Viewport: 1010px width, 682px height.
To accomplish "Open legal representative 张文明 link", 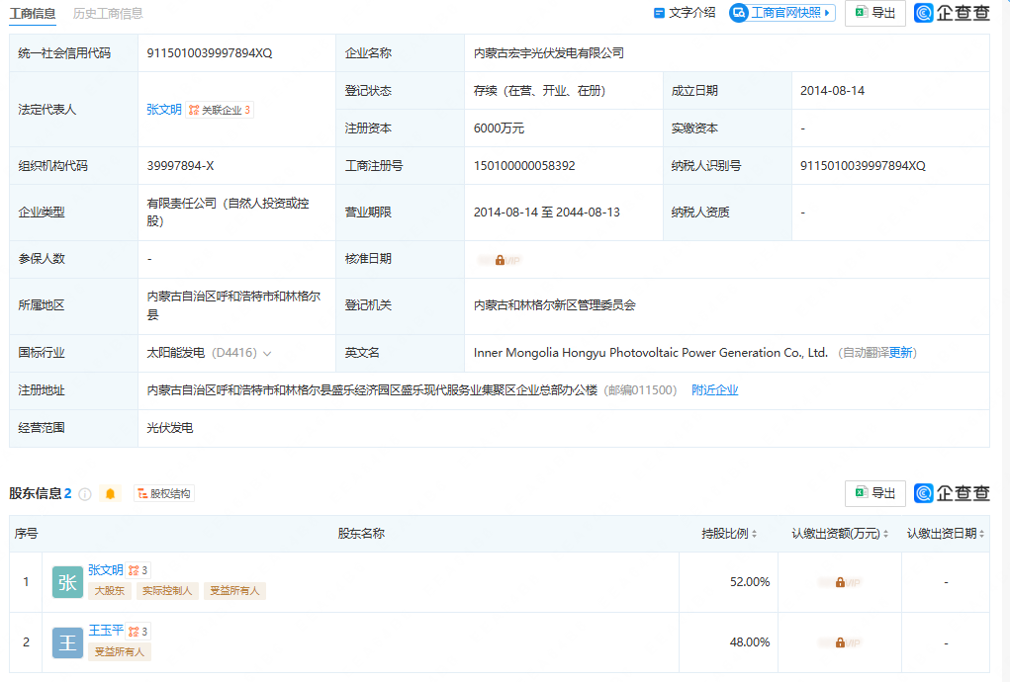I will pyautogui.click(x=163, y=110).
